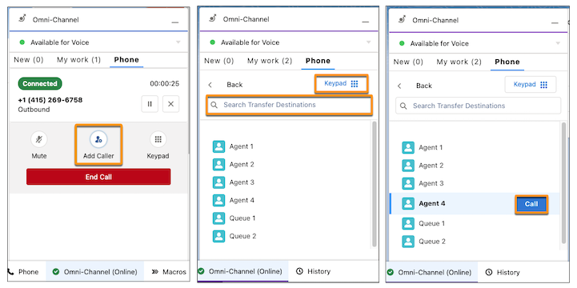Click the Phone handset icon in the bottom bar
This screenshot has width=577, height=288.
(x=11, y=272)
